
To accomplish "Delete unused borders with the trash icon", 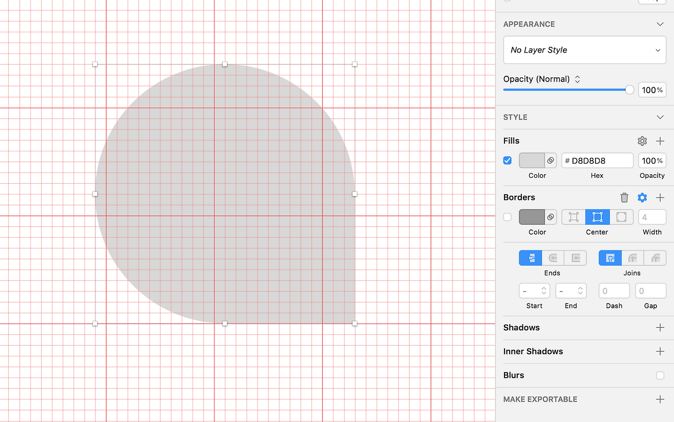I will pos(624,197).
